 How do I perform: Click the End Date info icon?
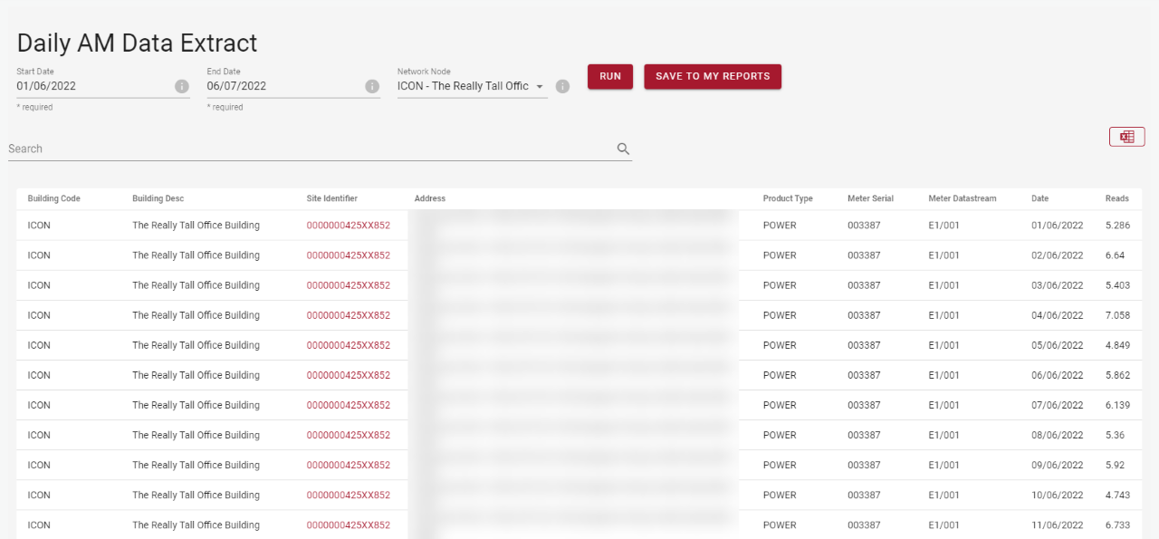(371, 86)
